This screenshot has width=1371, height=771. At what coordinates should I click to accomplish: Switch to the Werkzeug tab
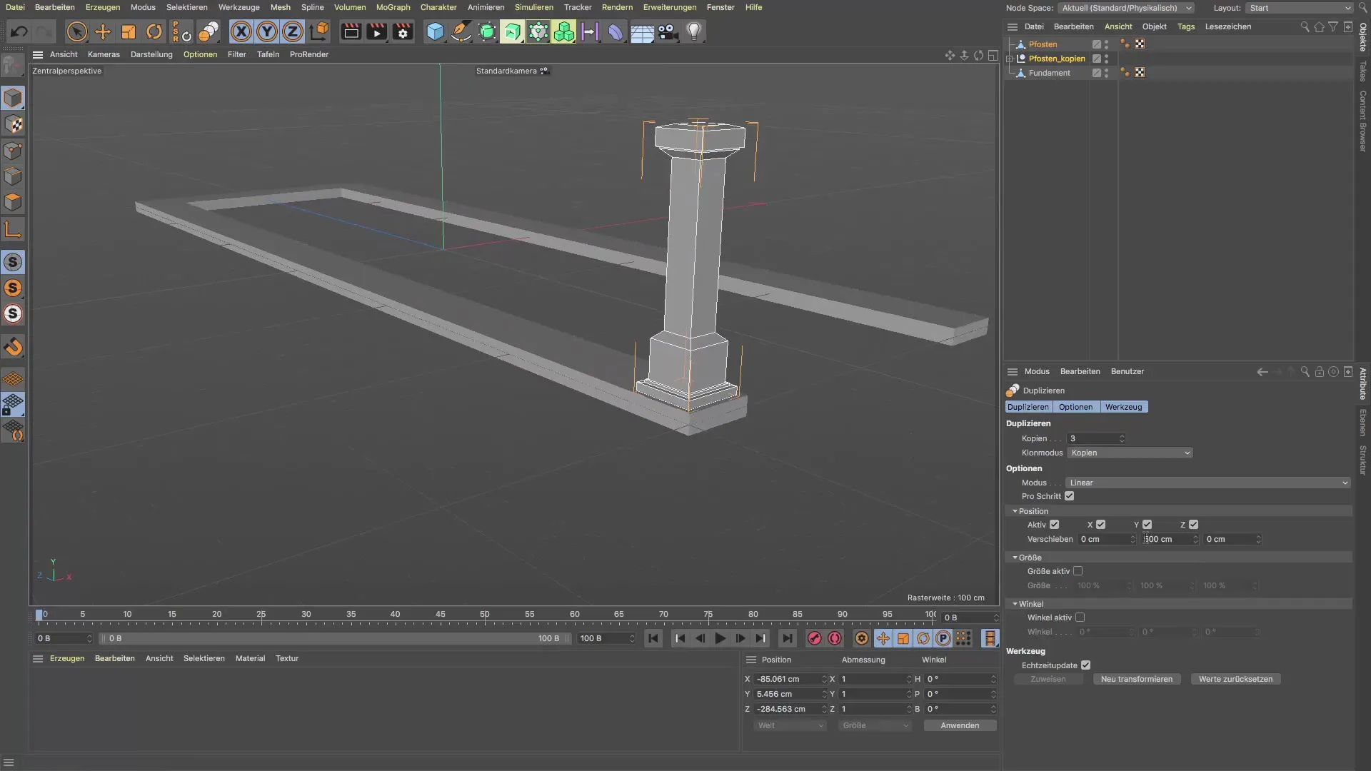click(x=1123, y=407)
